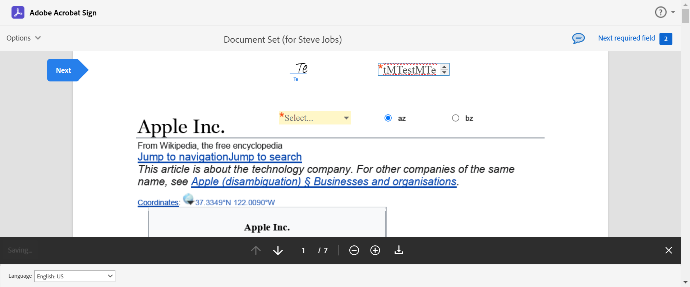This screenshot has height=287, width=690.
Task: Expand the required Select... dropdown
Action: tap(315, 118)
